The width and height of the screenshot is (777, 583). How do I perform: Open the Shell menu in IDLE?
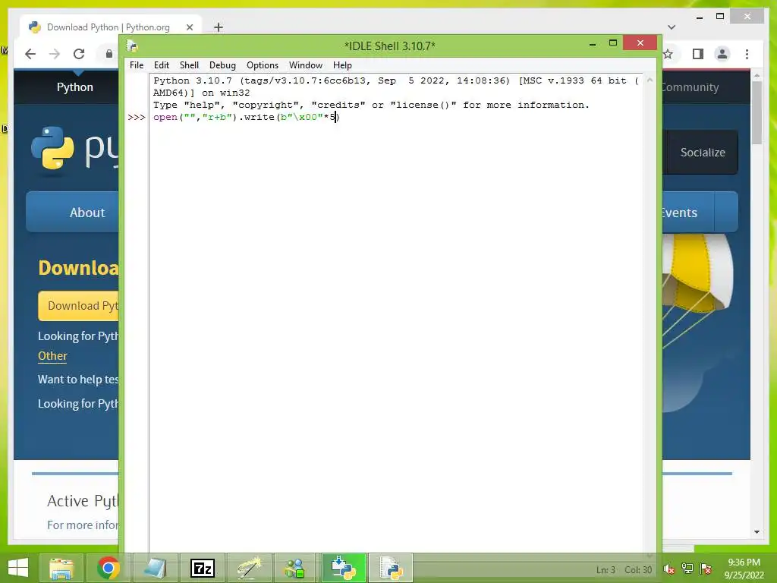click(189, 65)
